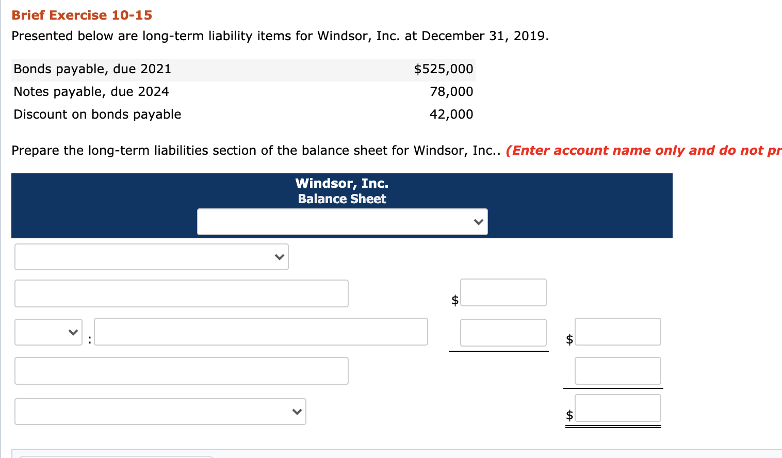Click the first amount field beside the dollar sign
Image resolution: width=782 pixels, height=458 pixels.
tap(503, 292)
